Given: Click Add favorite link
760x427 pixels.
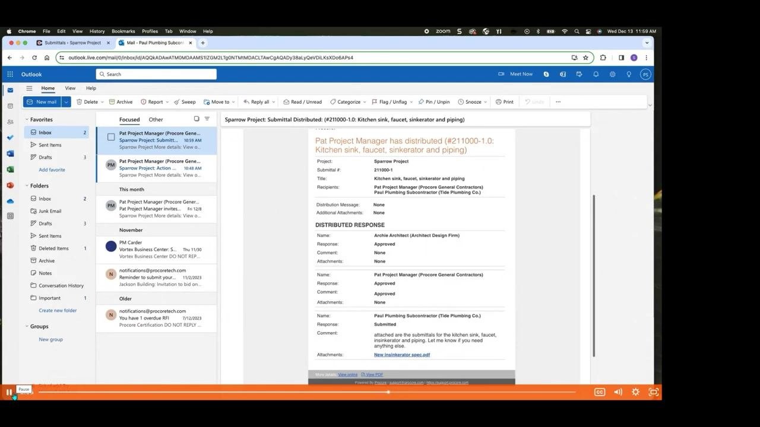Looking at the screenshot, I should tap(52, 170).
